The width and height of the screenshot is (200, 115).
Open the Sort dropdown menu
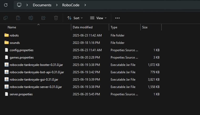click(x=75, y=18)
